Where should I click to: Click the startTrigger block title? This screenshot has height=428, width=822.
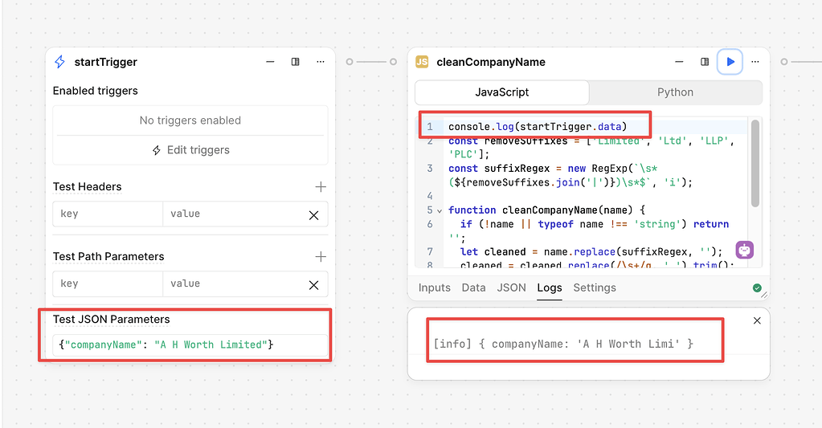105,62
